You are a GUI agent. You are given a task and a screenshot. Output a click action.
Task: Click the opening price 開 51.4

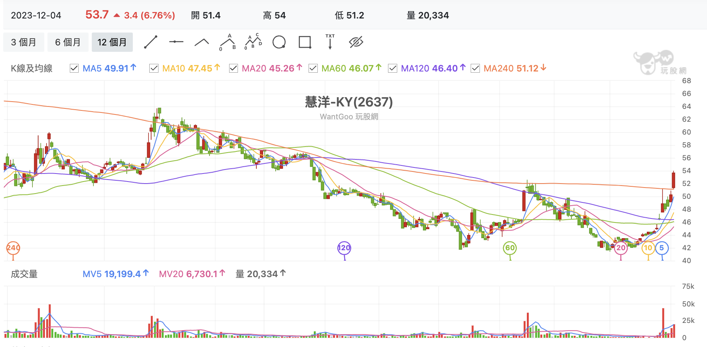(206, 15)
